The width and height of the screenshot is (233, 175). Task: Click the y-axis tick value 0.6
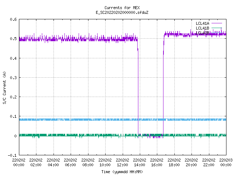coord(13,19)
